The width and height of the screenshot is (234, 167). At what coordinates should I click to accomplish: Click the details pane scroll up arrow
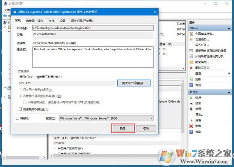[x=183, y=81]
